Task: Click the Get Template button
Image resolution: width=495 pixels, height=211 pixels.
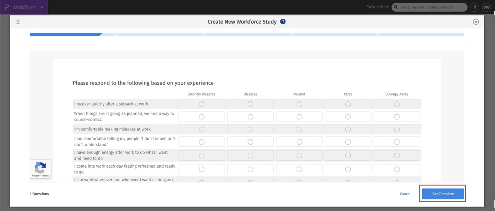Action: [443, 194]
